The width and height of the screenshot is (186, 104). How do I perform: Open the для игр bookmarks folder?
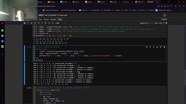tap(141, 10)
